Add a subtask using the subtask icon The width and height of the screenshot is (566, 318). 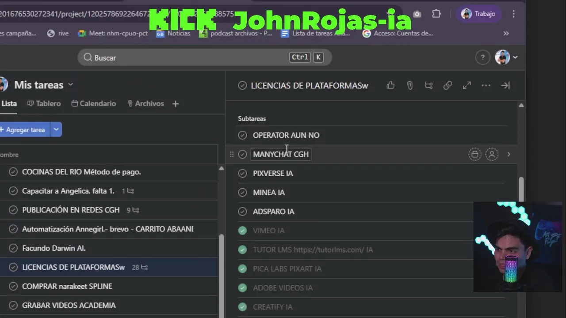tap(428, 85)
